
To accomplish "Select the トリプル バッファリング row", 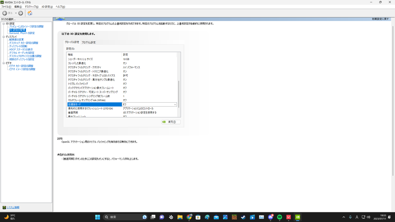I will [x=122, y=84].
